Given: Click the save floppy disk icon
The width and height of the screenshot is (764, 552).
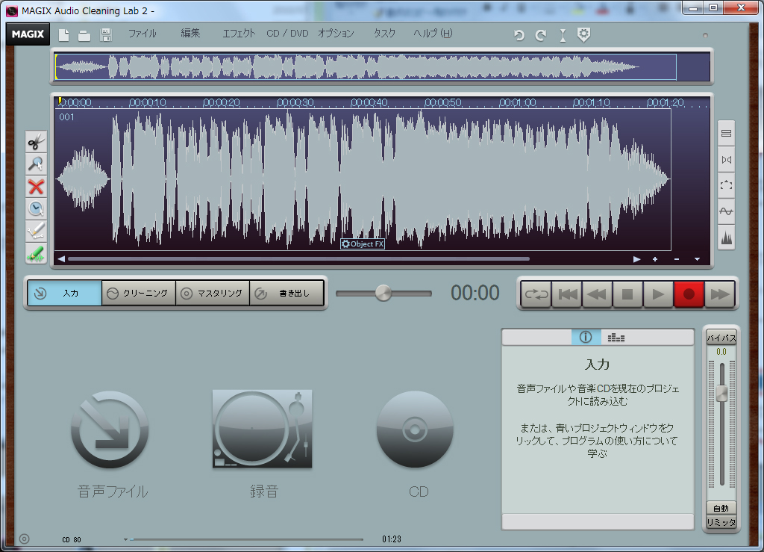Looking at the screenshot, I should [x=106, y=35].
